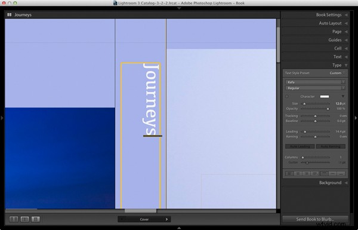
Task: Open the Kefa font family dropdown
Action: tap(315, 82)
